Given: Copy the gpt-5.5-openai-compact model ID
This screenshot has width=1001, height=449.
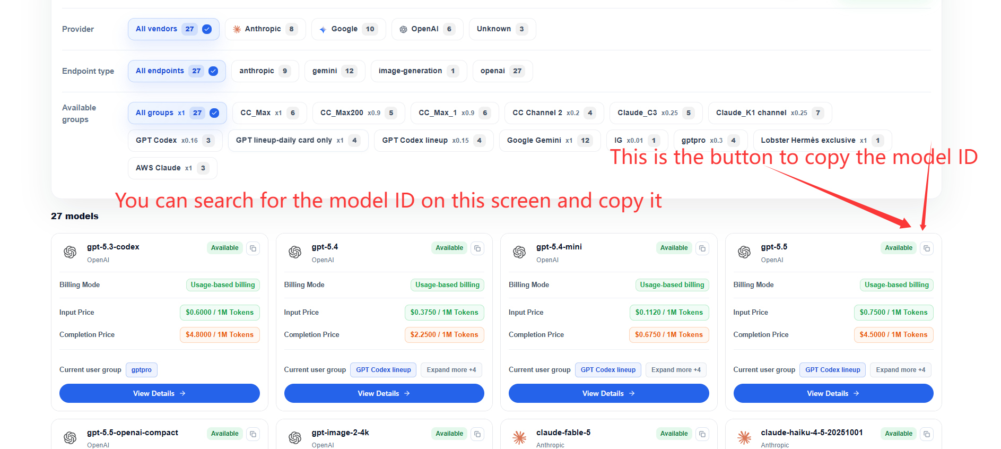Looking at the screenshot, I should click(x=253, y=434).
